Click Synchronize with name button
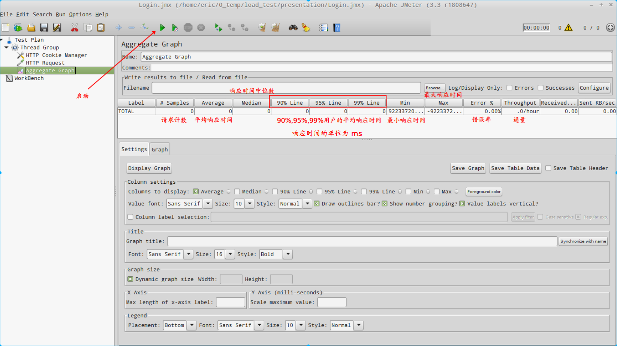This screenshot has height=346, width=617. [583, 241]
